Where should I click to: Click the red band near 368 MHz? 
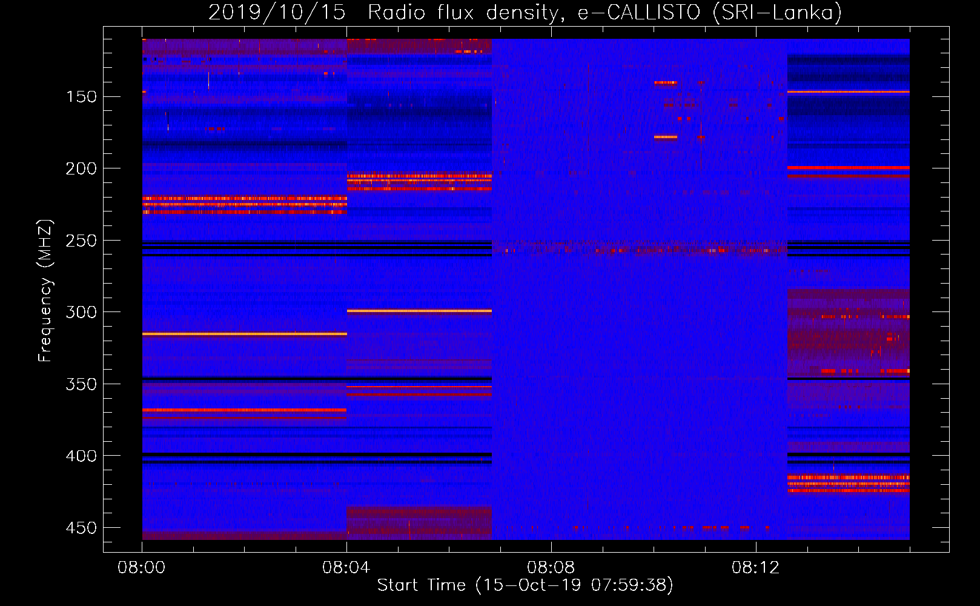coord(245,410)
